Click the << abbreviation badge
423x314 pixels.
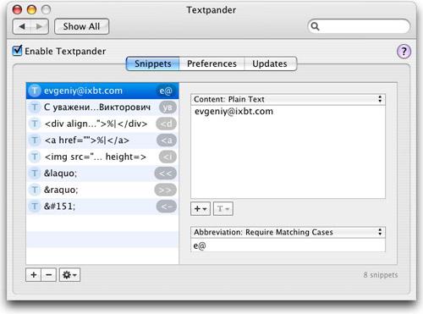[x=166, y=174]
